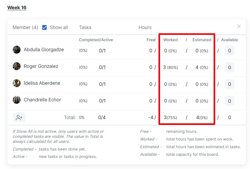Click Roger Gonzalez's estimated hours value
250x169 pixels.
[197, 67]
